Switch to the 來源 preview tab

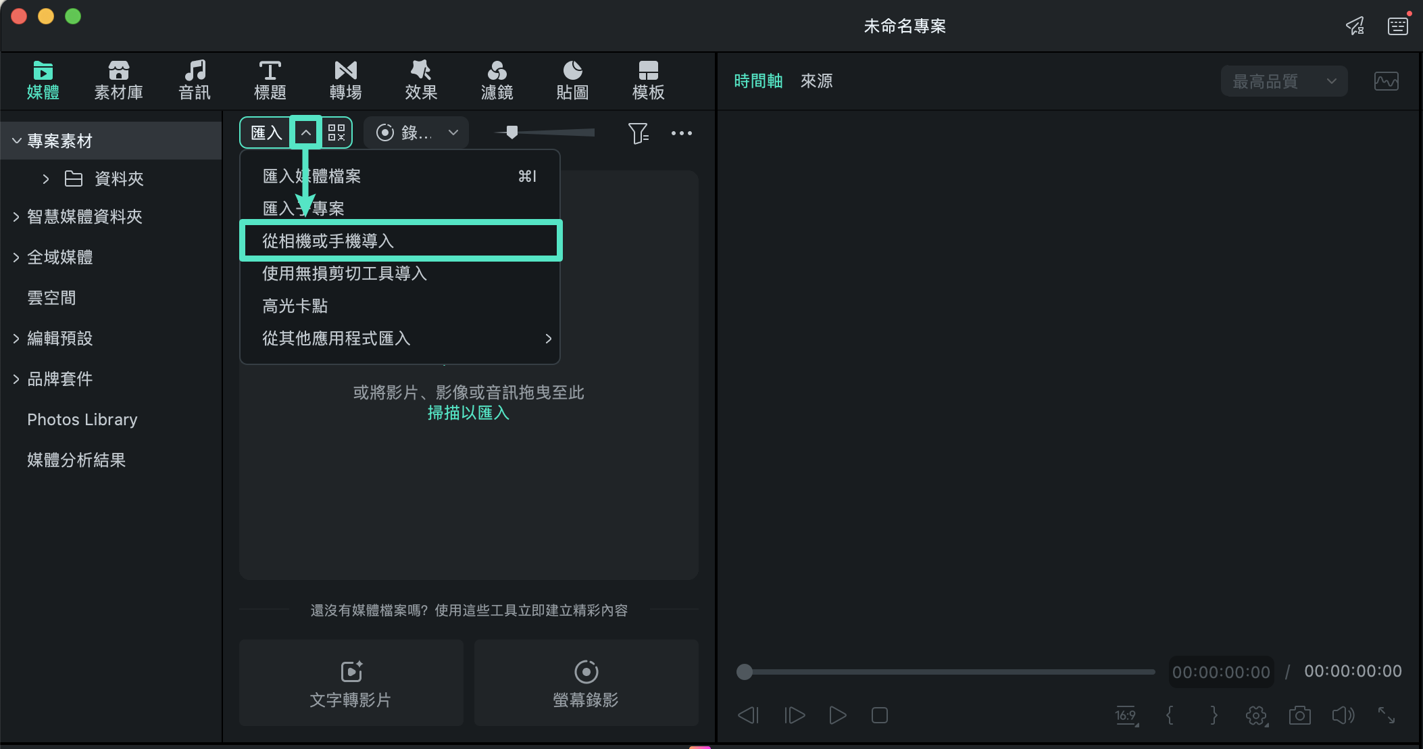click(x=816, y=81)
